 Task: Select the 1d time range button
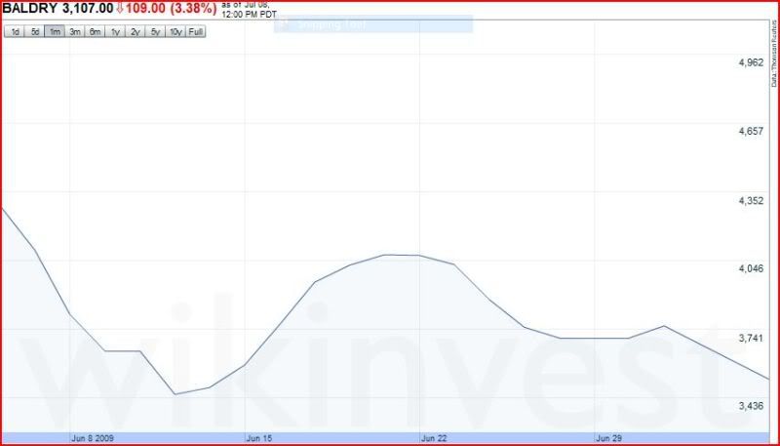tap(15, 32)
